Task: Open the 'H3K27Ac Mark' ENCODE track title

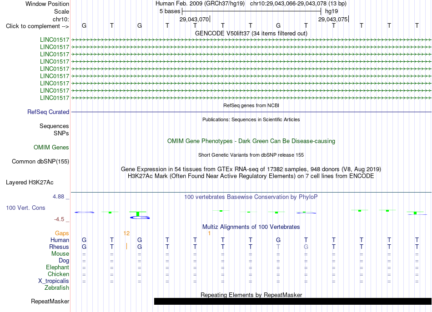Action: [x=251, y=176]
